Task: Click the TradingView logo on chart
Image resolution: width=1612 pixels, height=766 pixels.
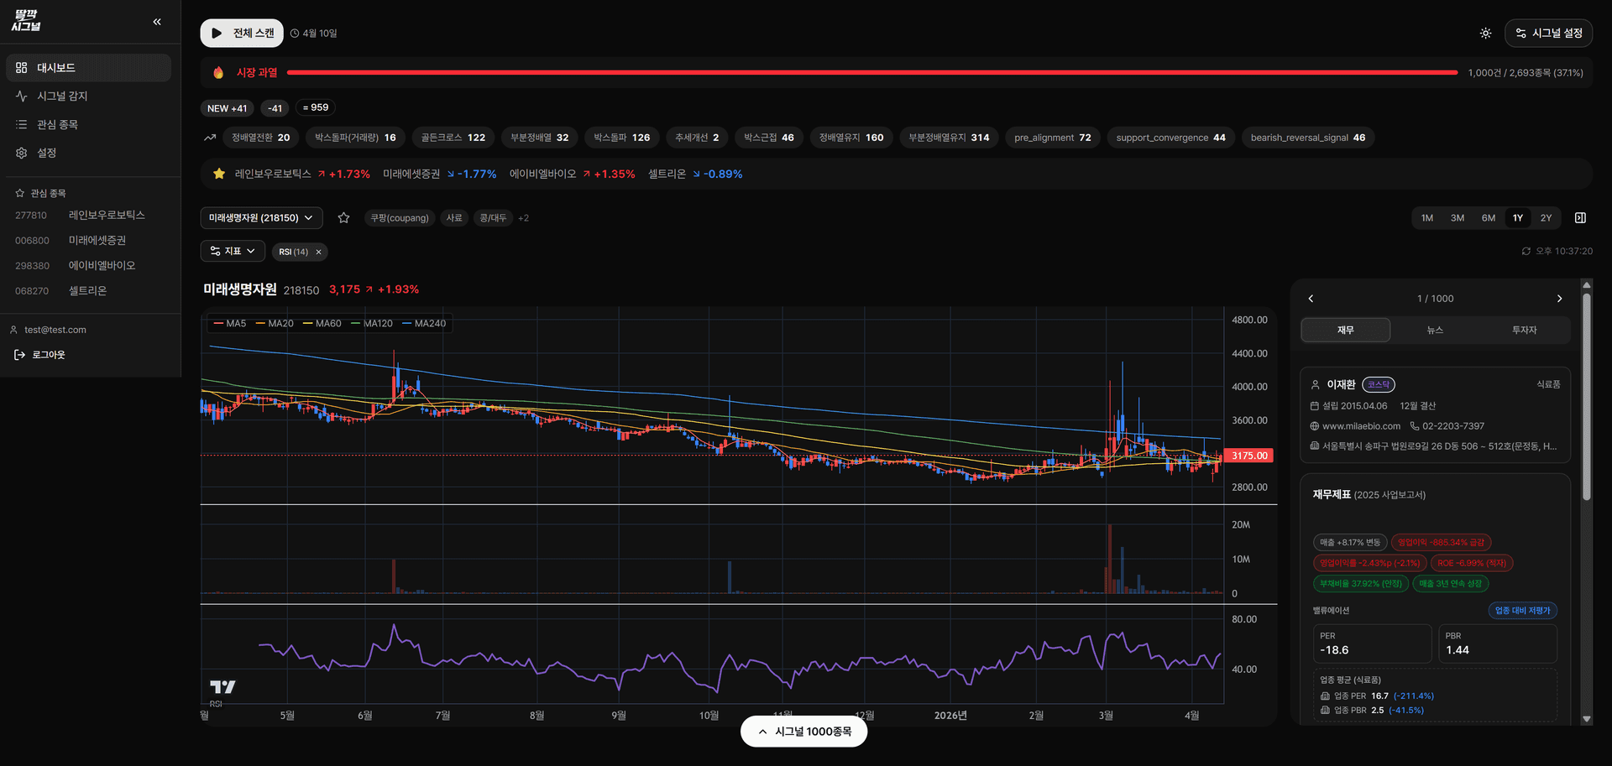Action: (x=222, y=687)
